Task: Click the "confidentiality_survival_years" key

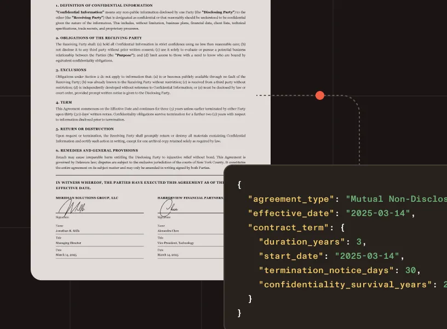Action: (346, 285)
